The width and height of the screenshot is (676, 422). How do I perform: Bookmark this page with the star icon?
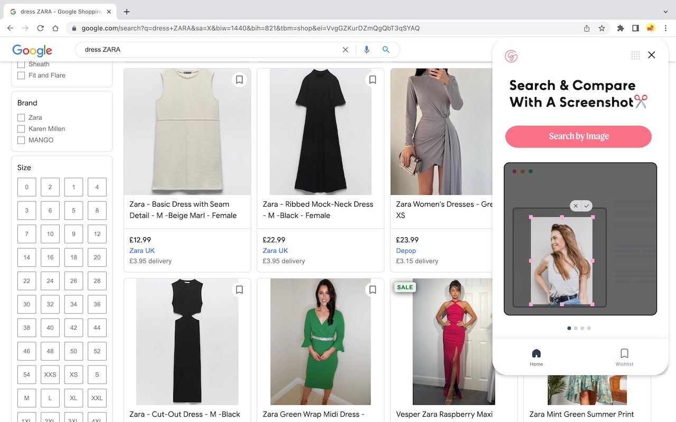click(602, 28)
